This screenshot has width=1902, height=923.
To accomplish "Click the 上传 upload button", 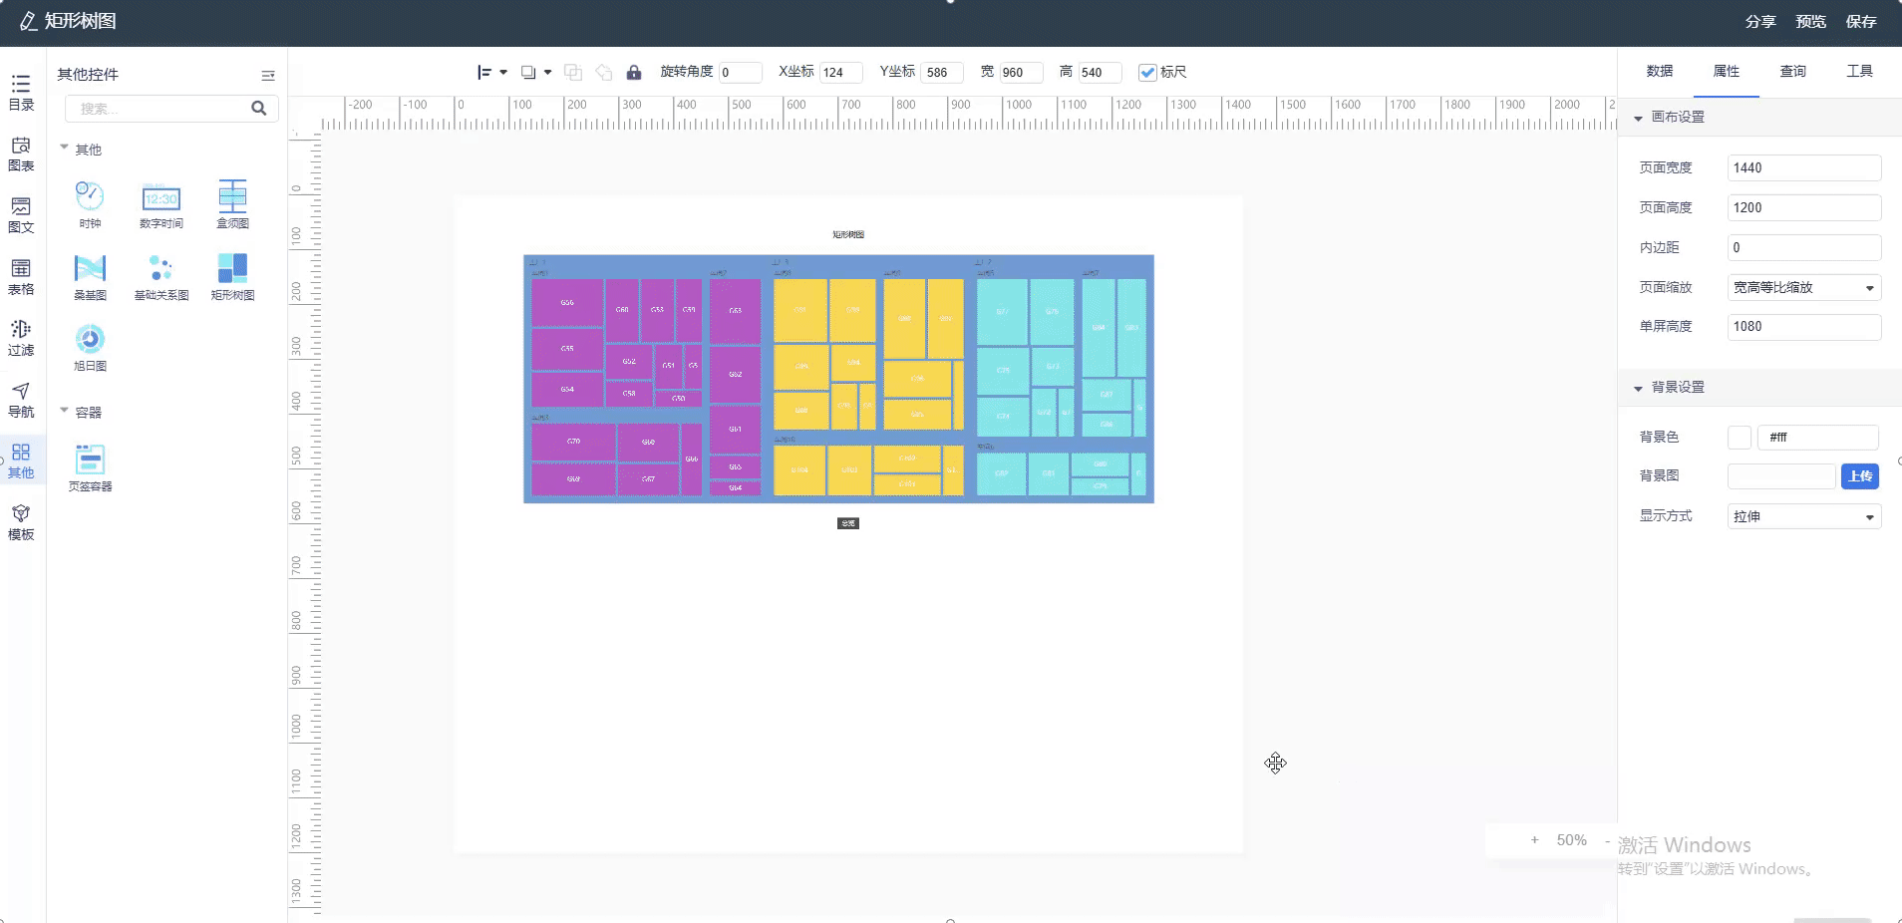I will point(1860,476).
